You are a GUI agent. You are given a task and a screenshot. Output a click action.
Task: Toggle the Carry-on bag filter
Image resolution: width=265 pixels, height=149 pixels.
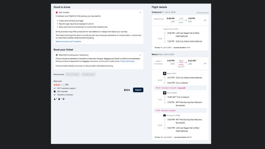click(x=72, y=74)
